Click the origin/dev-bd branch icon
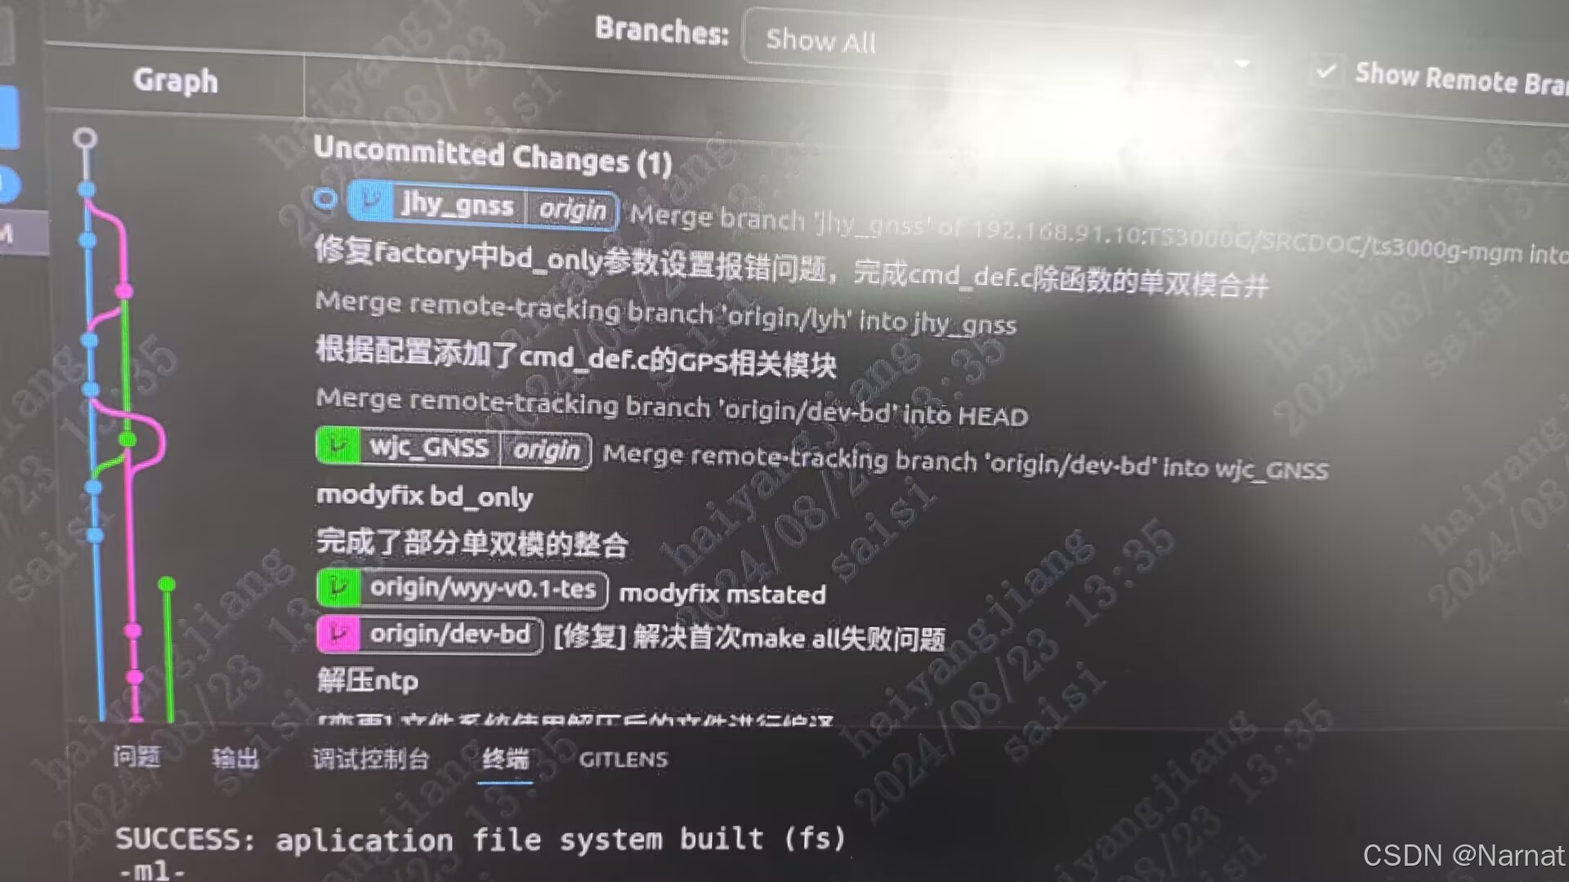This screenshot has width=1569, height=882. [338, 635]
